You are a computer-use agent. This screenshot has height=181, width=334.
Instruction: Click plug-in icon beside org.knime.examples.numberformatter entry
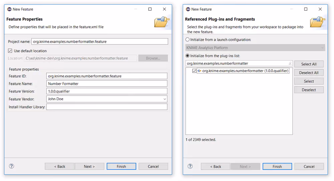[x=199, y=71]
